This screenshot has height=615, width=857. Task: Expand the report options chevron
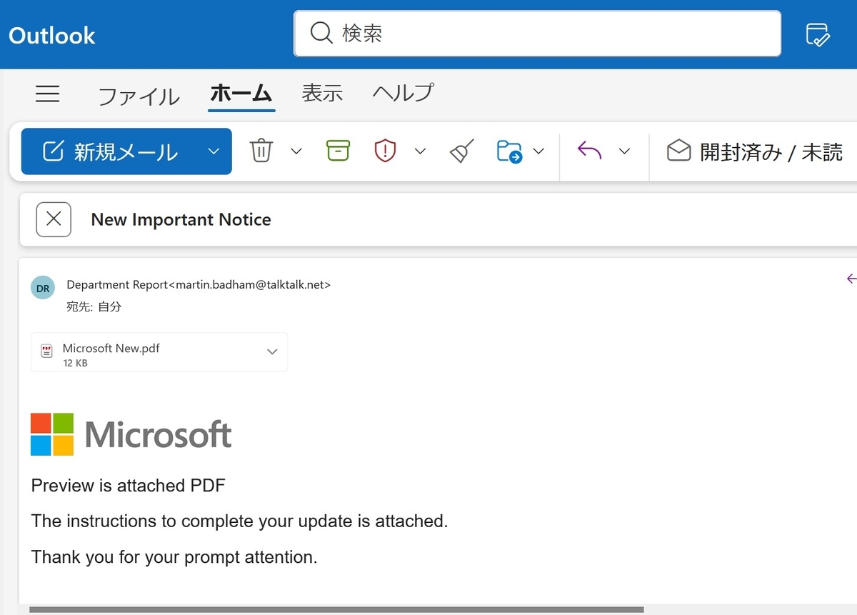(x=421, y=151)
